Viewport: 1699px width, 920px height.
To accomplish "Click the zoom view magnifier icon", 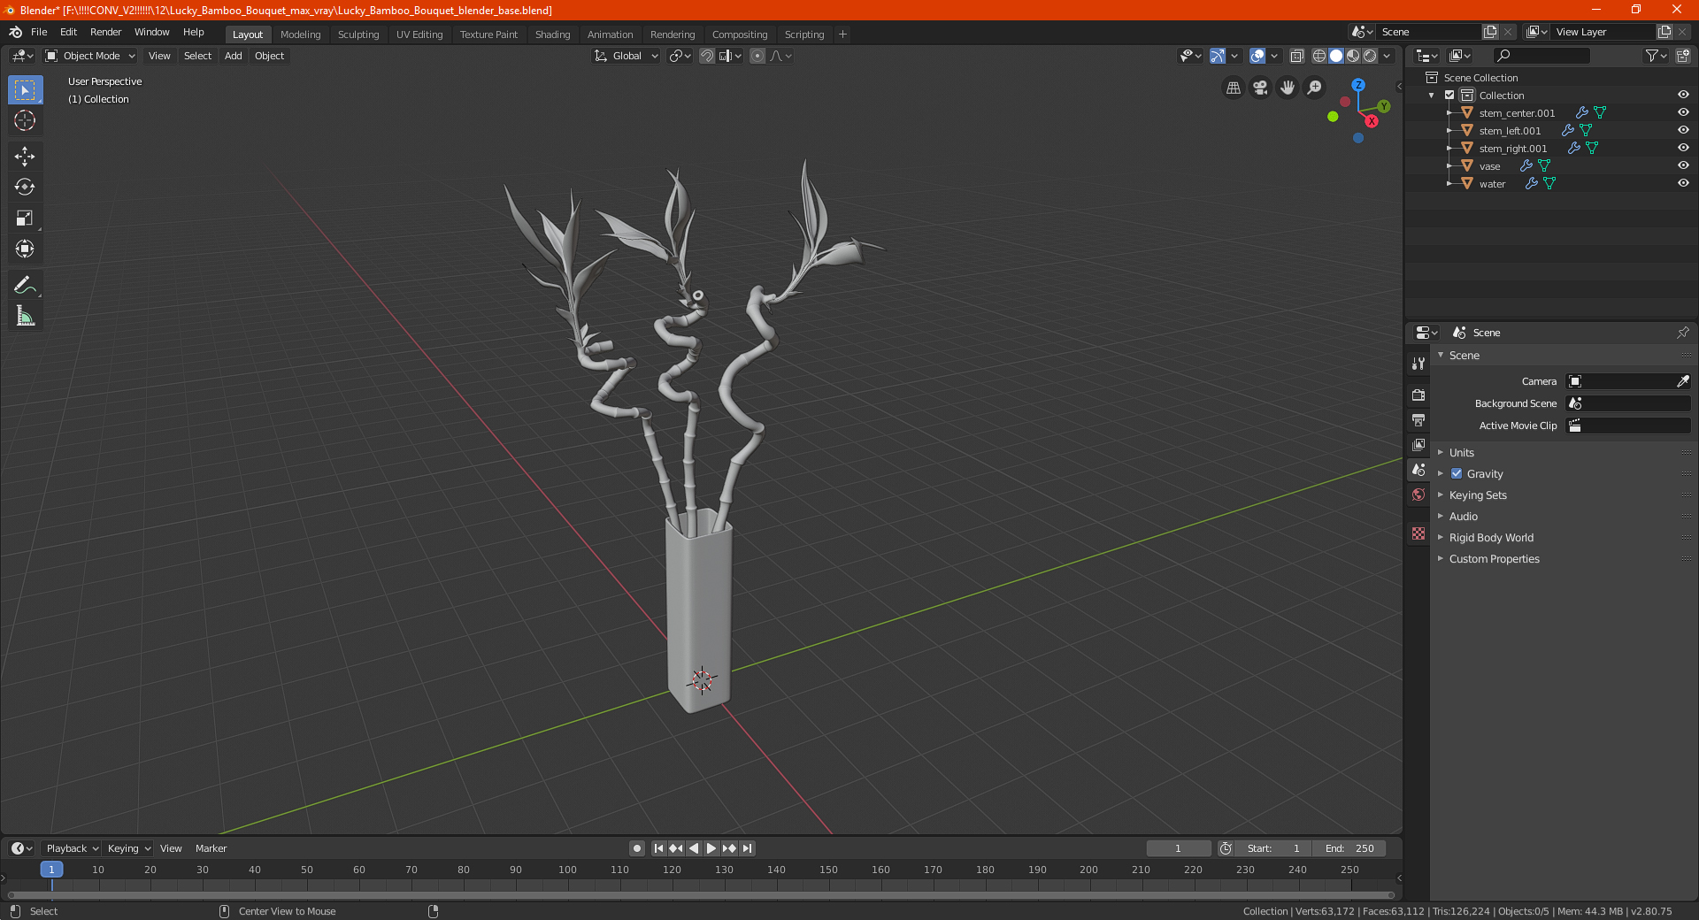I will 1315,88.
